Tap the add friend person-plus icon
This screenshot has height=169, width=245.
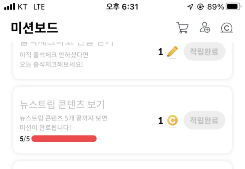205,28
